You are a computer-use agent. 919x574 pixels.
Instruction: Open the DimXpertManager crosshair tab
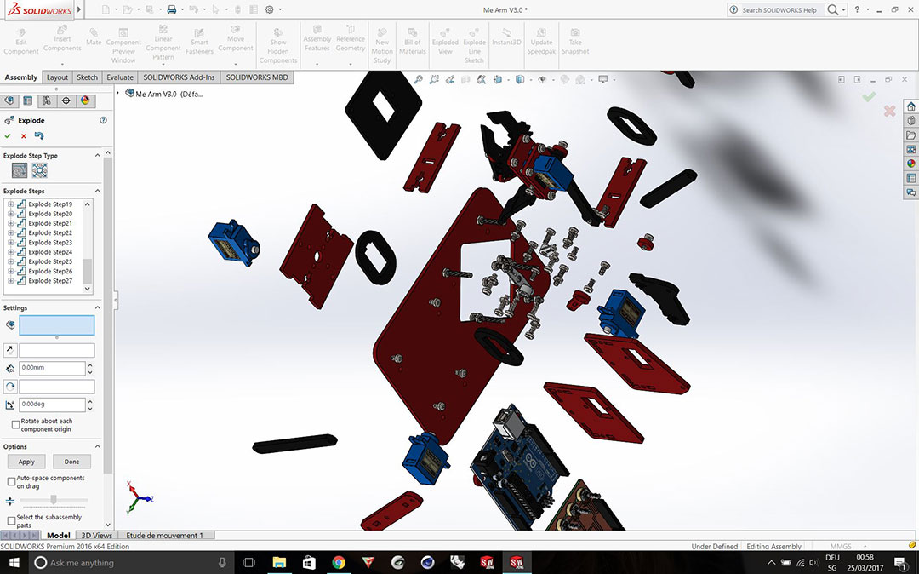tap(66, 100)
